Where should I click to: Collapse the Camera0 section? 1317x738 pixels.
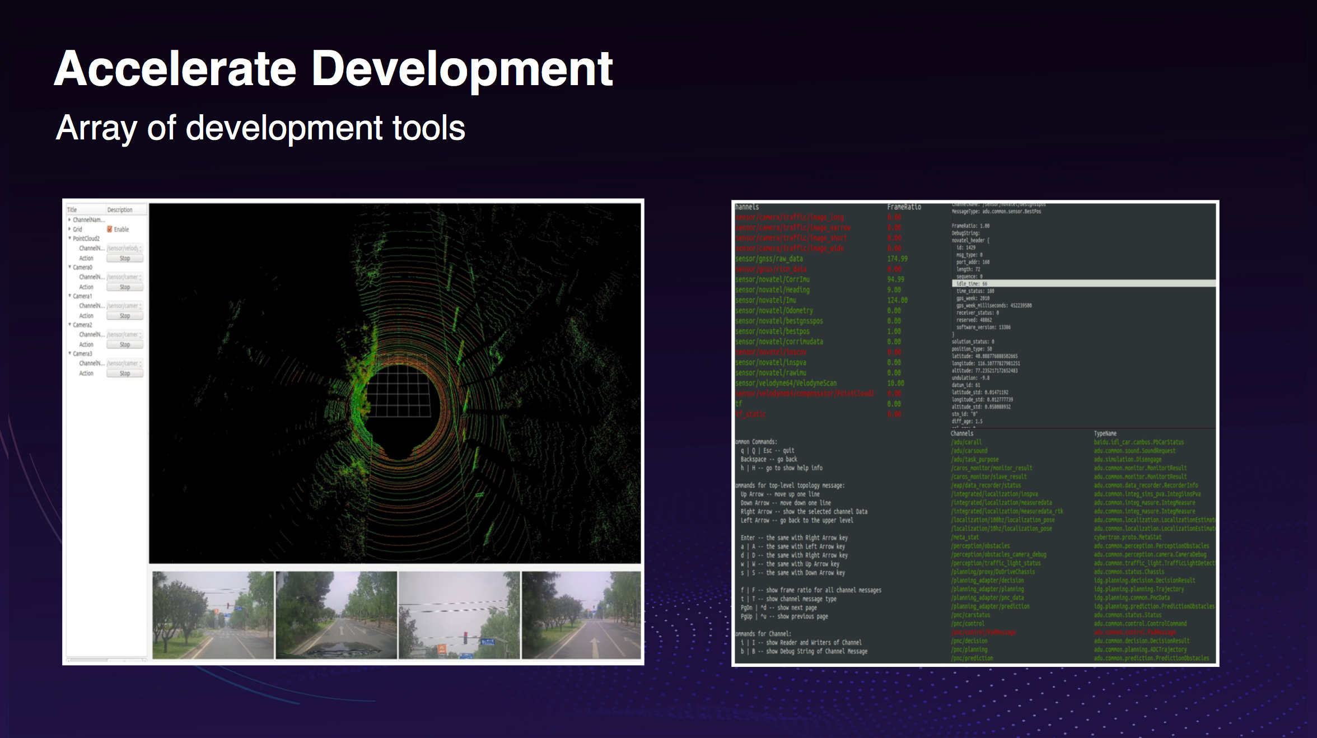point(69,267)
